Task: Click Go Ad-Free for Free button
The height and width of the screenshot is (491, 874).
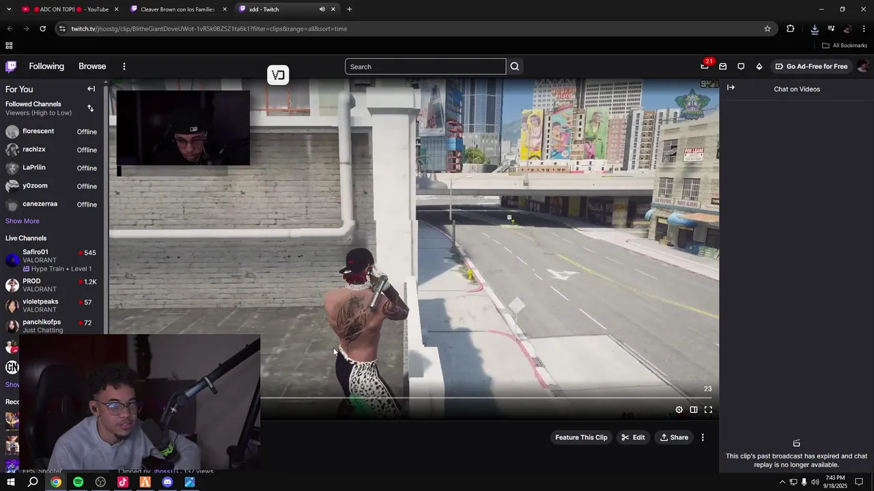Action: (810, 66)
